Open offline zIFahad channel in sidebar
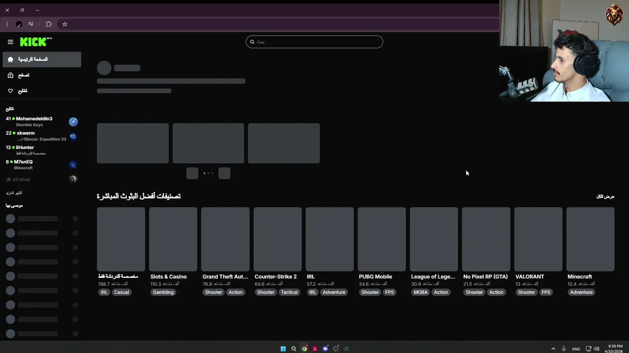Image resolution: width=629 pixels, height=353 pixels. click(42, 179)
